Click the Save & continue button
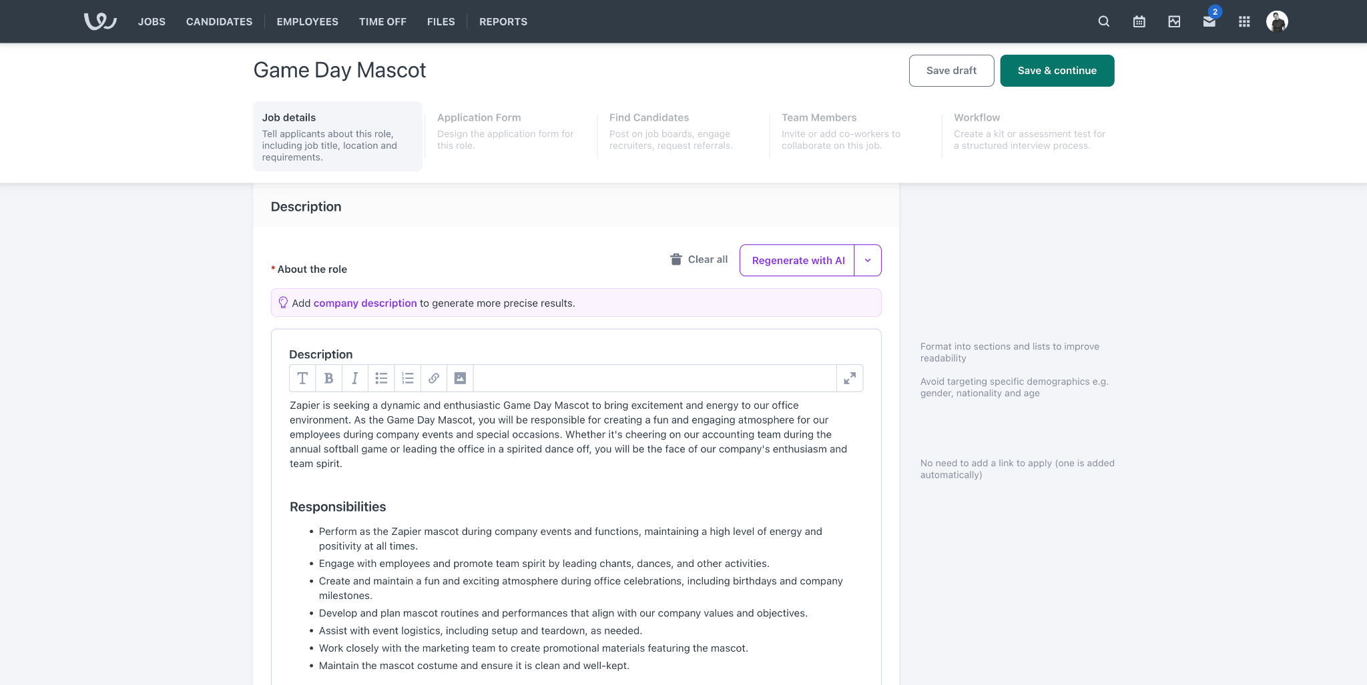The width and height of the screenshot is (1367, 685). (x=1057, y=71)
